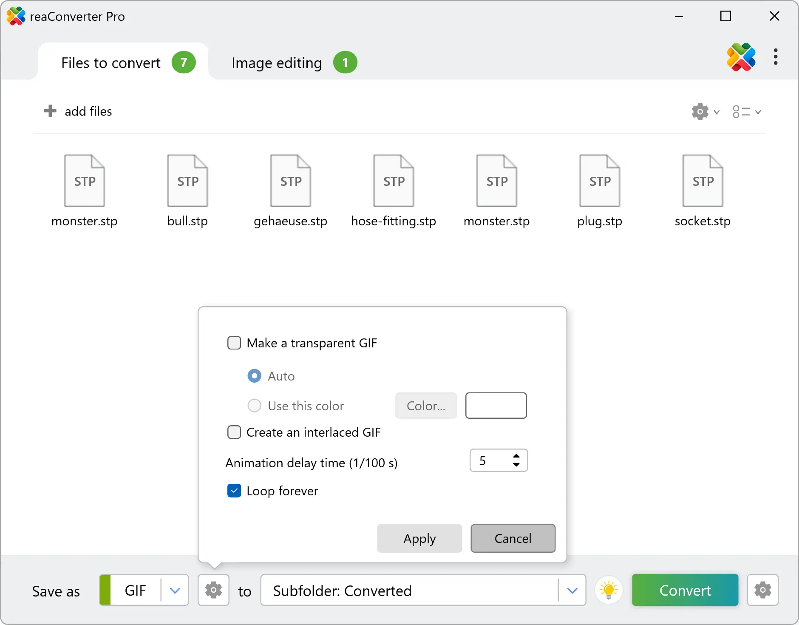Image resolution: width=799 pixels, height=625 pixels.
Task: Select the gehaeuse.stp file icon
Action: pyautogui.click(x=291, y=181)
